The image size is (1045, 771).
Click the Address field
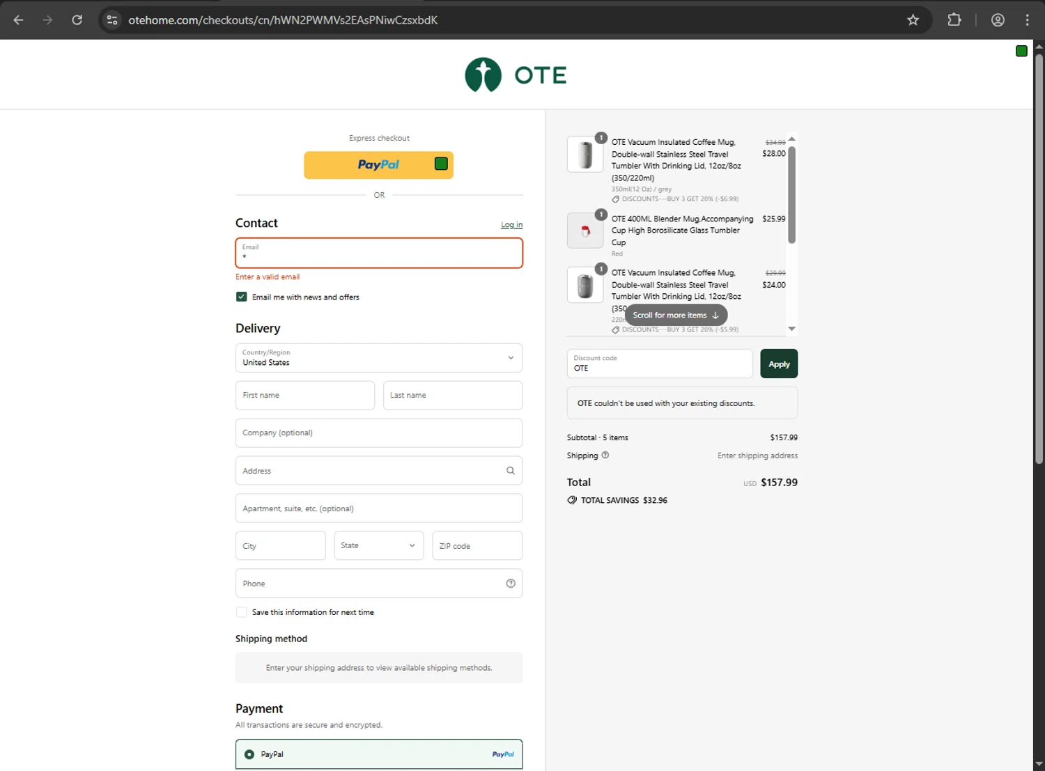pyautogui.click(x=379, y=471)
